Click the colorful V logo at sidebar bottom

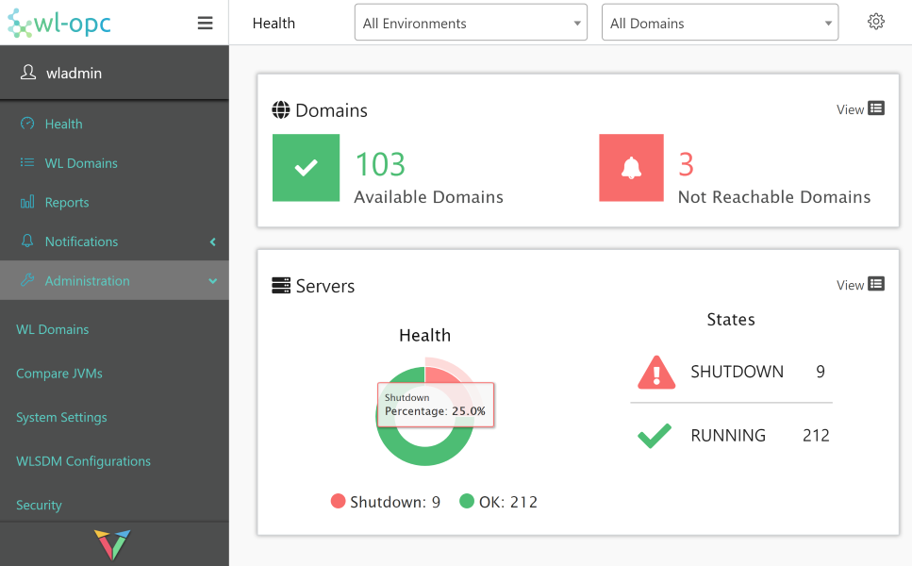pyautogui.click(x=112, y=544)
